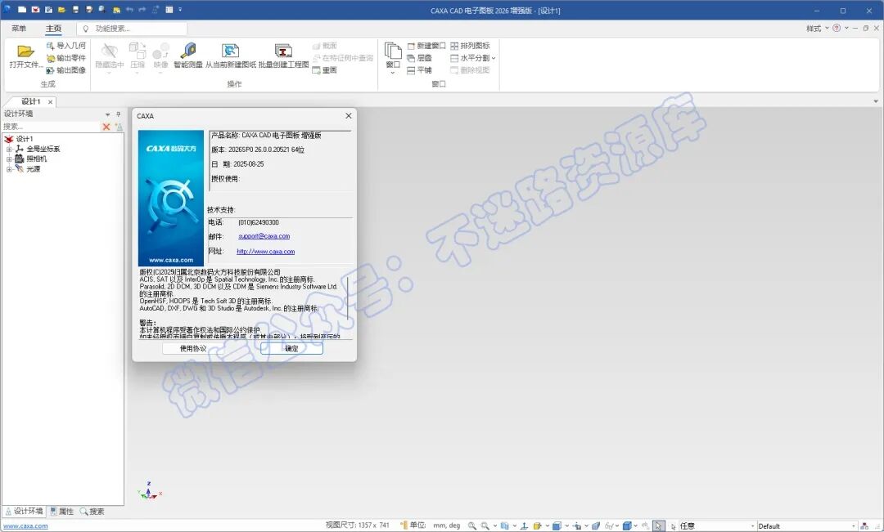Open the 打开文件 folder icon

[25, 51]
